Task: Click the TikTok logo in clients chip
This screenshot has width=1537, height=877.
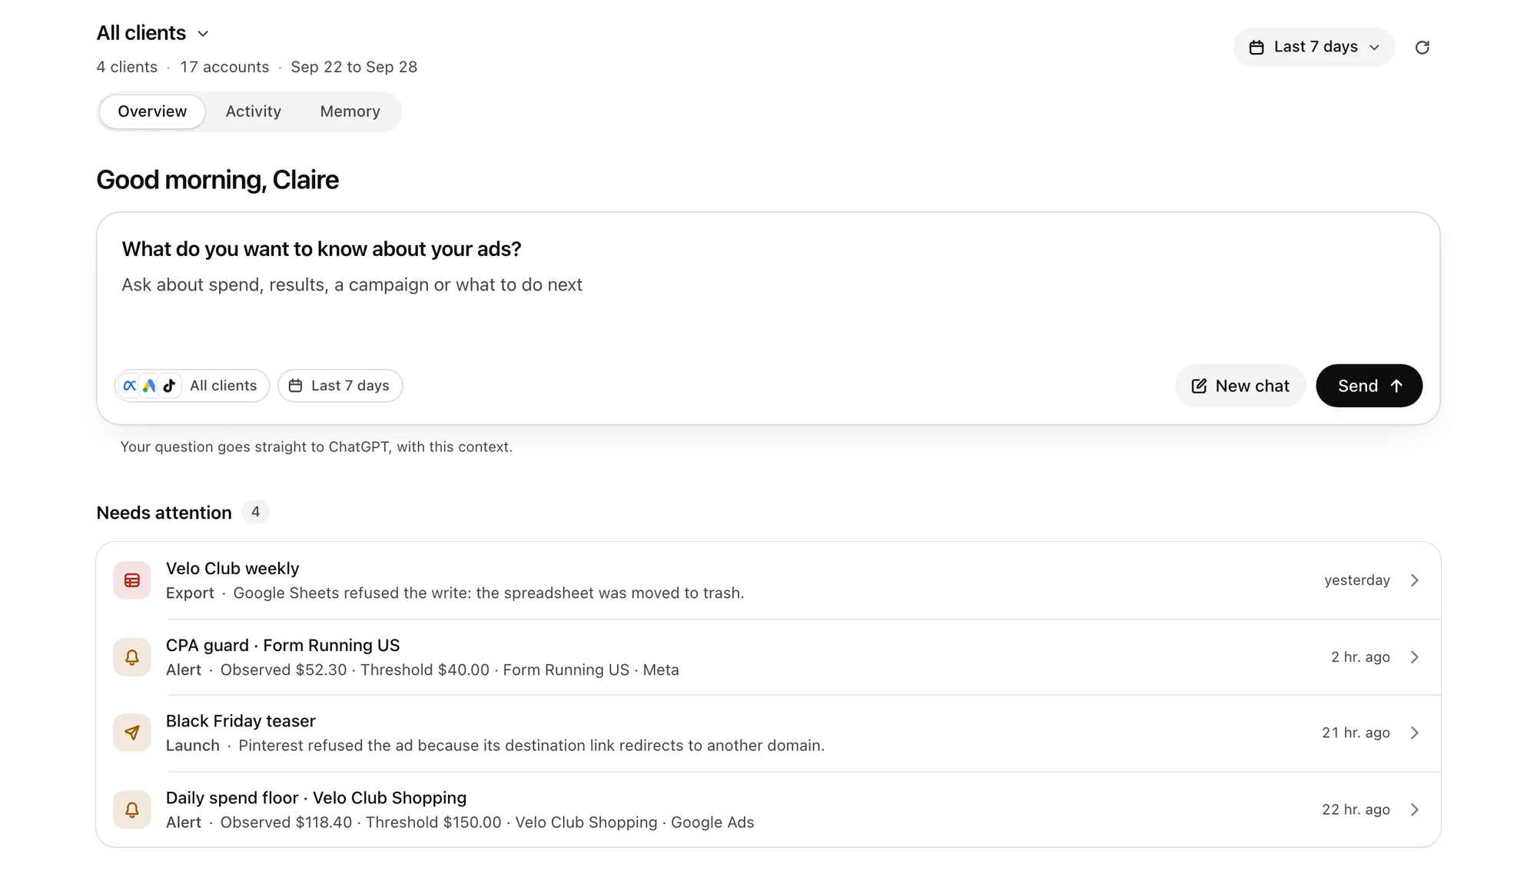Action: click(169, 386)
